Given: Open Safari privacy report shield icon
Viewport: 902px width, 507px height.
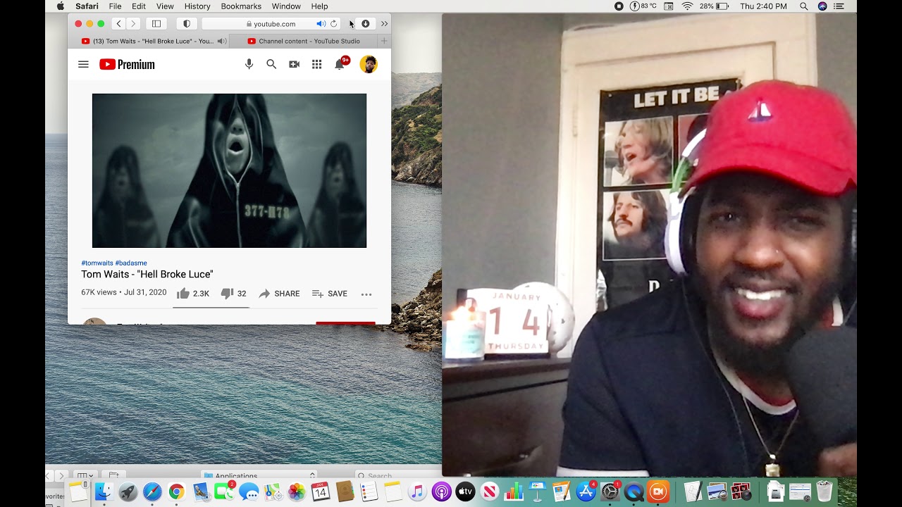Looking at the screenshot, I should tap(187, 24).
